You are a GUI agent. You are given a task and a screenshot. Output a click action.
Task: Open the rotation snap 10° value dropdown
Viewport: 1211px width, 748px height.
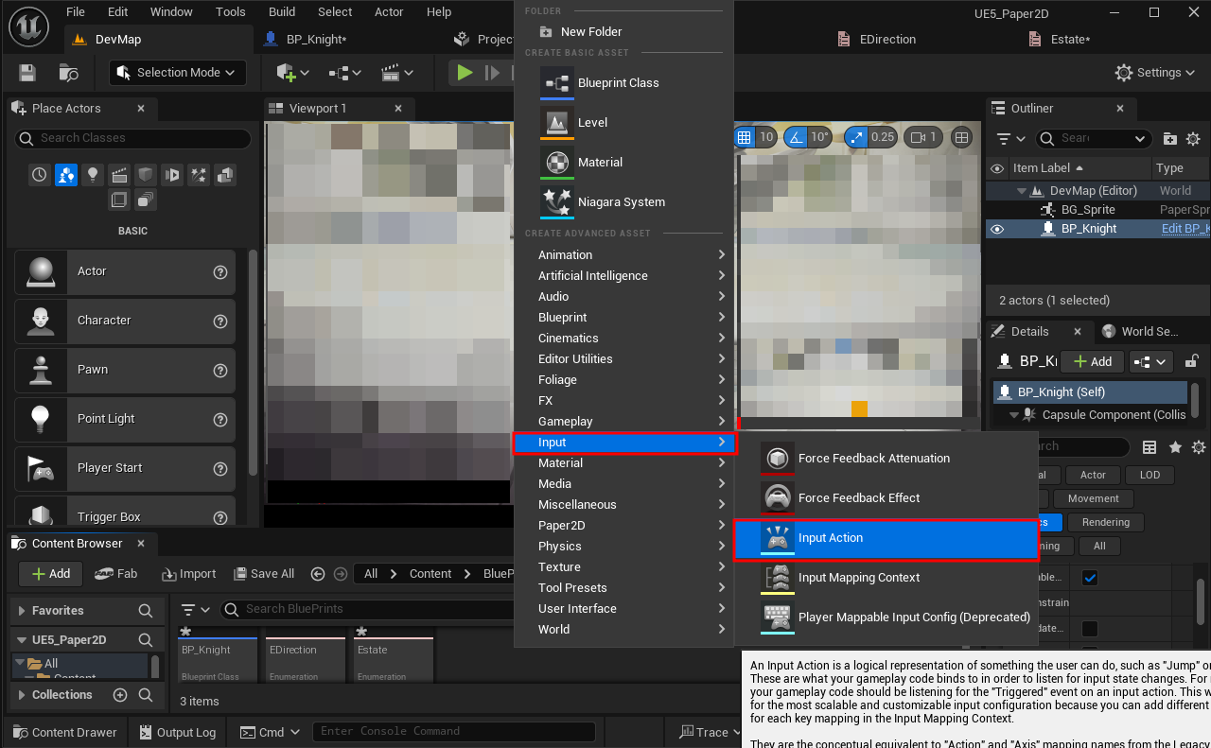818,137
